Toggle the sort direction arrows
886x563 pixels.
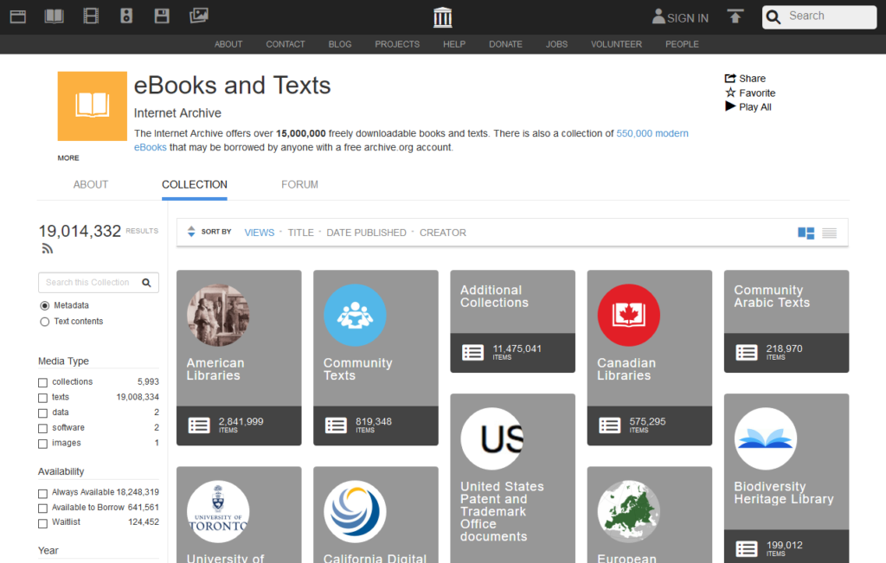(192, 232)
